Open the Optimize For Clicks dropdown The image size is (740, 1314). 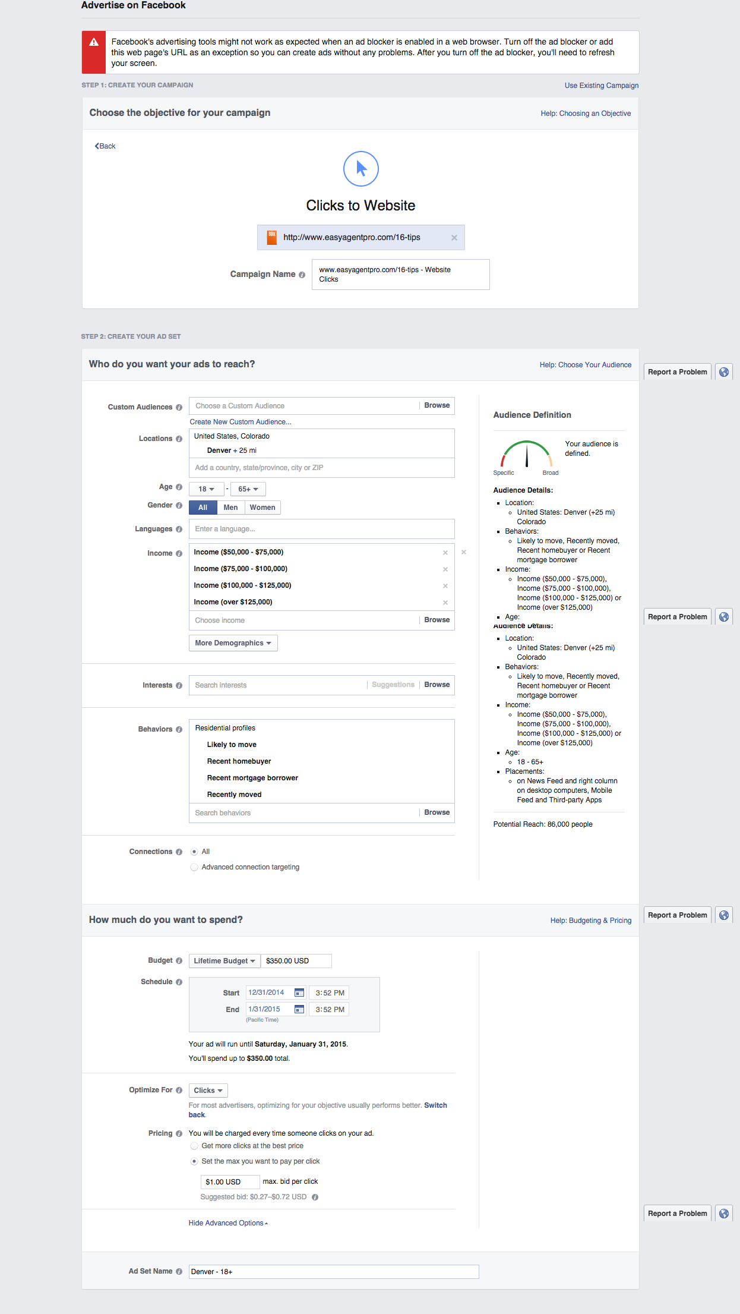[x=208, y=1091]
